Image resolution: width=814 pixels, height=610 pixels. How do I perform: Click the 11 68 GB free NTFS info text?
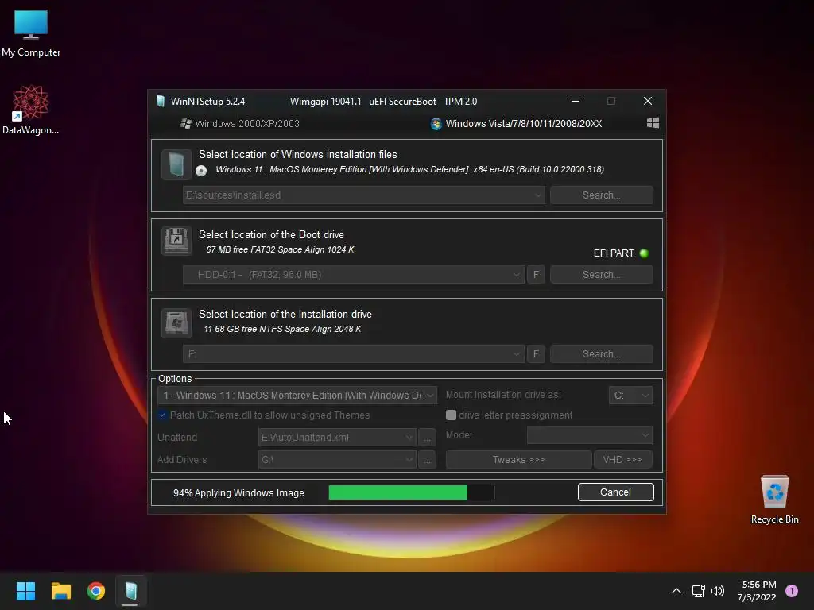click(x=282, y=329)
